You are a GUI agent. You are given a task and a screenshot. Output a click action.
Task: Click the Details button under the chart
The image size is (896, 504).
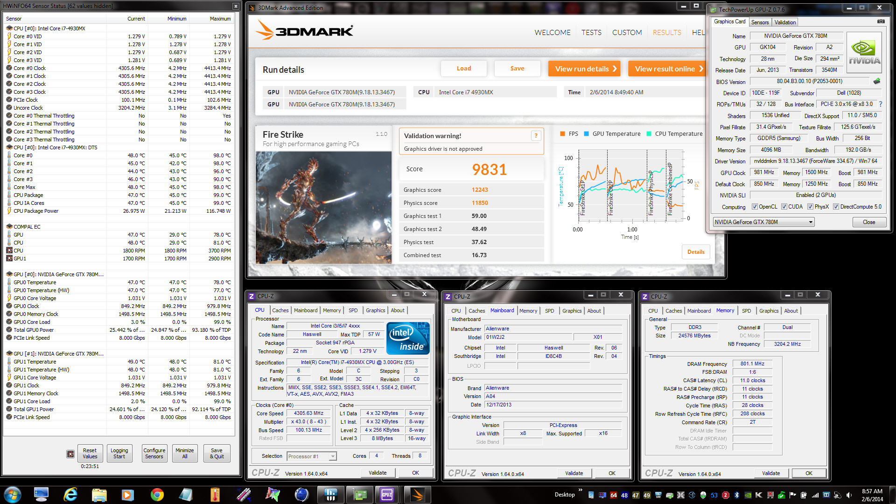pos(696,252)
